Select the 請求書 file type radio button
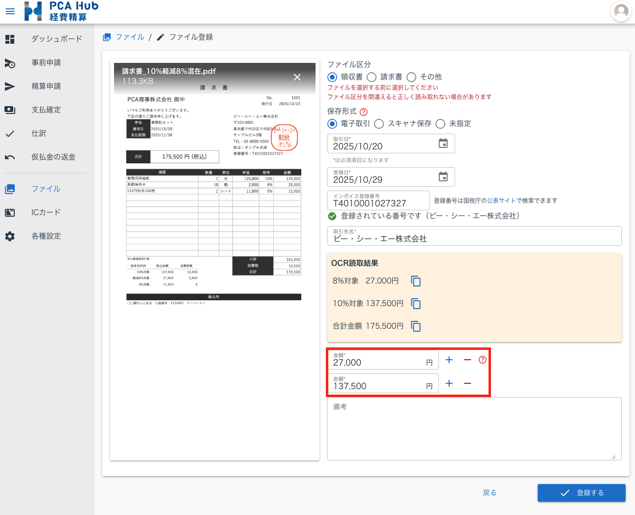 tap(372, 77)
